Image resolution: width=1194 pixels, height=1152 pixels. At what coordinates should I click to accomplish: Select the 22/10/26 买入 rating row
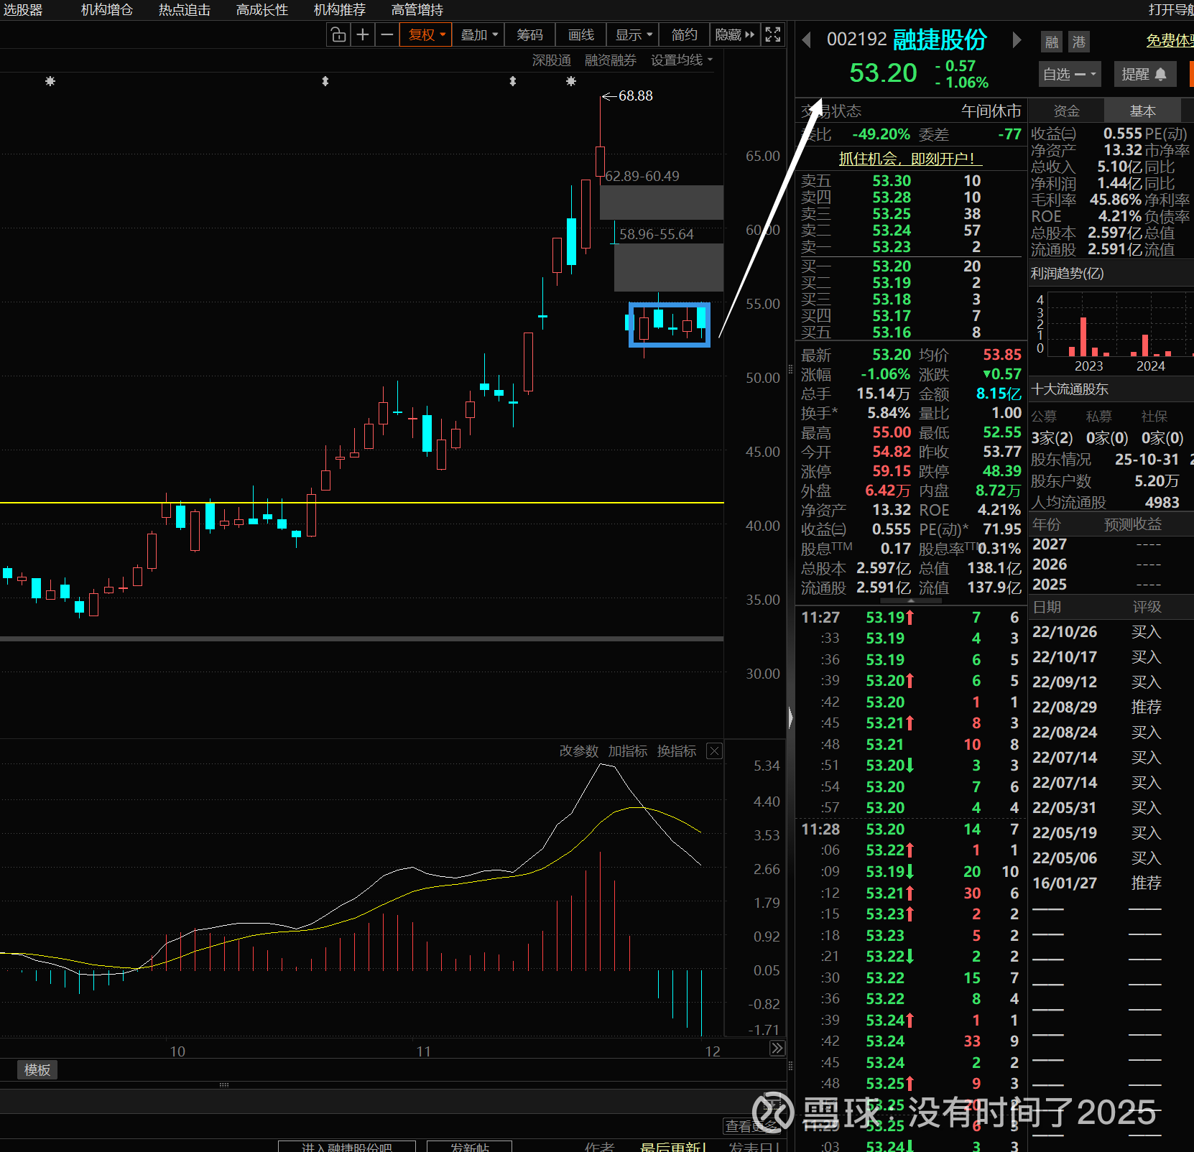1111,632
